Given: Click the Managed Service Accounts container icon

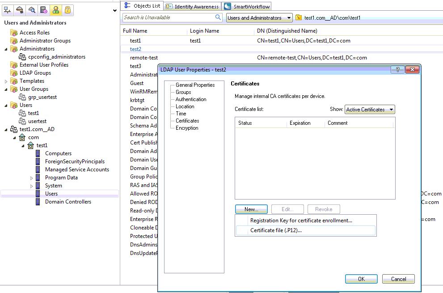Looking at the screenshot, I should 38,170.
